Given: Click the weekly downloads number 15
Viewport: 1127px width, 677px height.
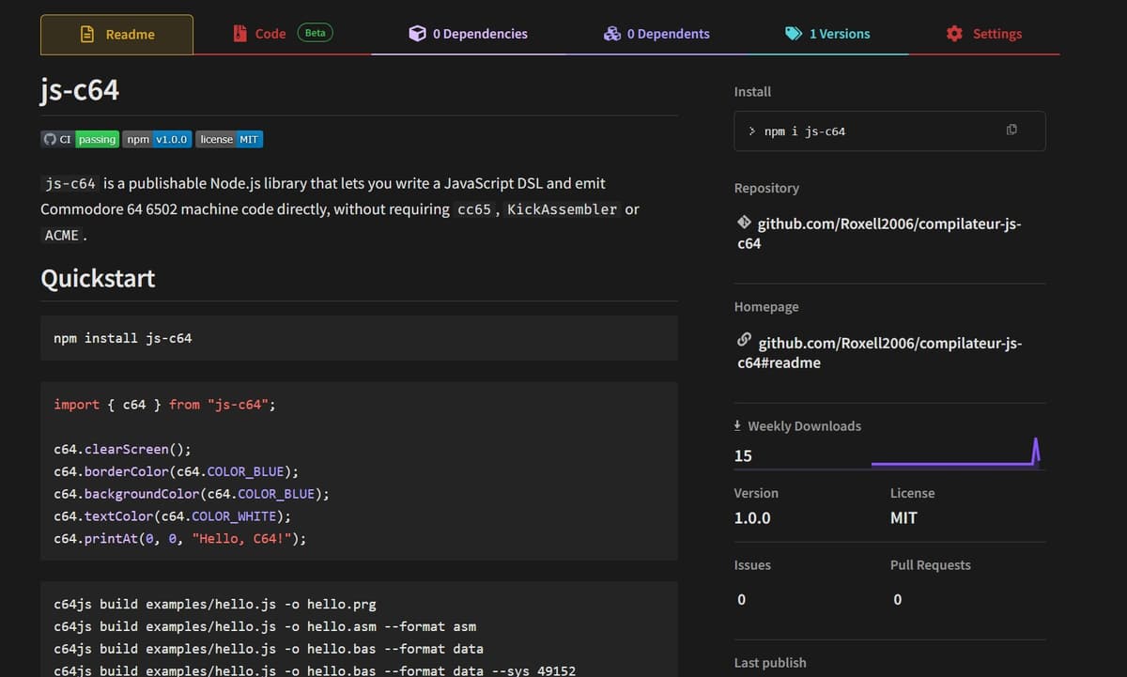Looking at the screenshot, I should coord(743,456).
